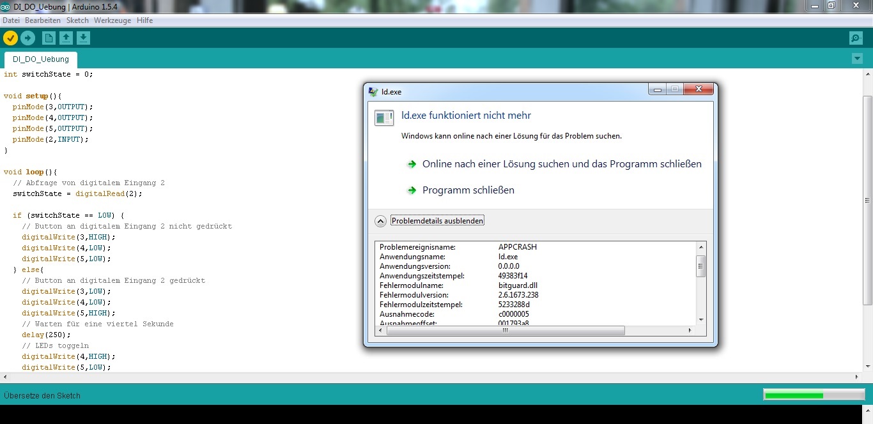Open the Sketch menu

pyautogui.click(x=77, y=20)
